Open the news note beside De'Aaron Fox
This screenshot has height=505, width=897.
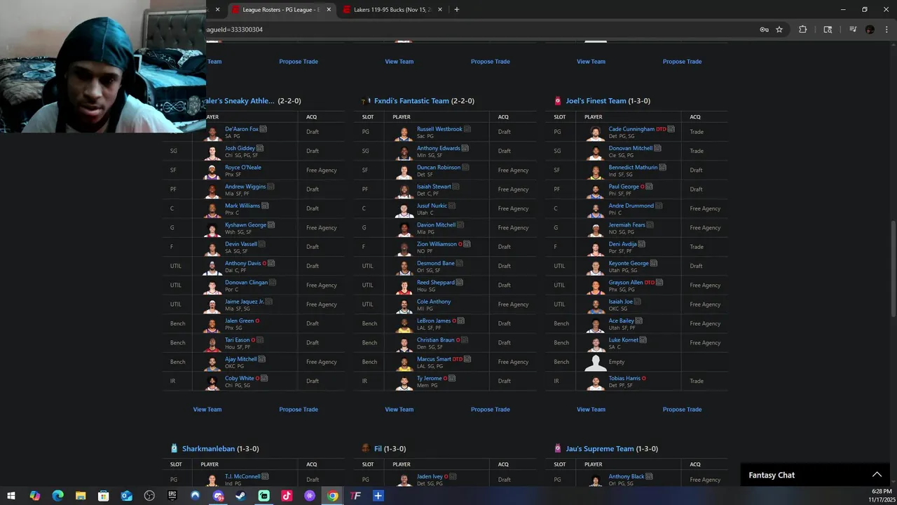point(263,129)
